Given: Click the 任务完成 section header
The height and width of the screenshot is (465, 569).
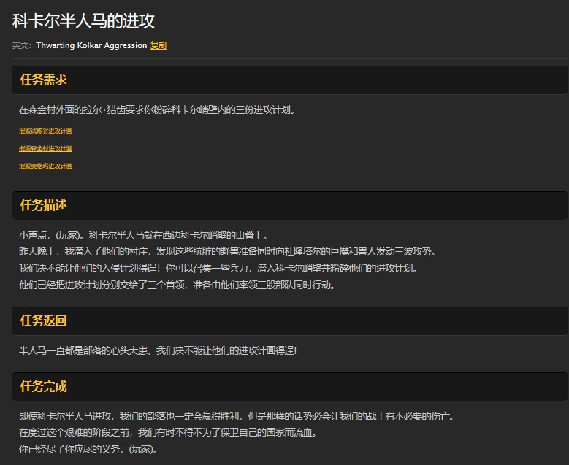Looking at the screenshot, I should pos(44,386).
